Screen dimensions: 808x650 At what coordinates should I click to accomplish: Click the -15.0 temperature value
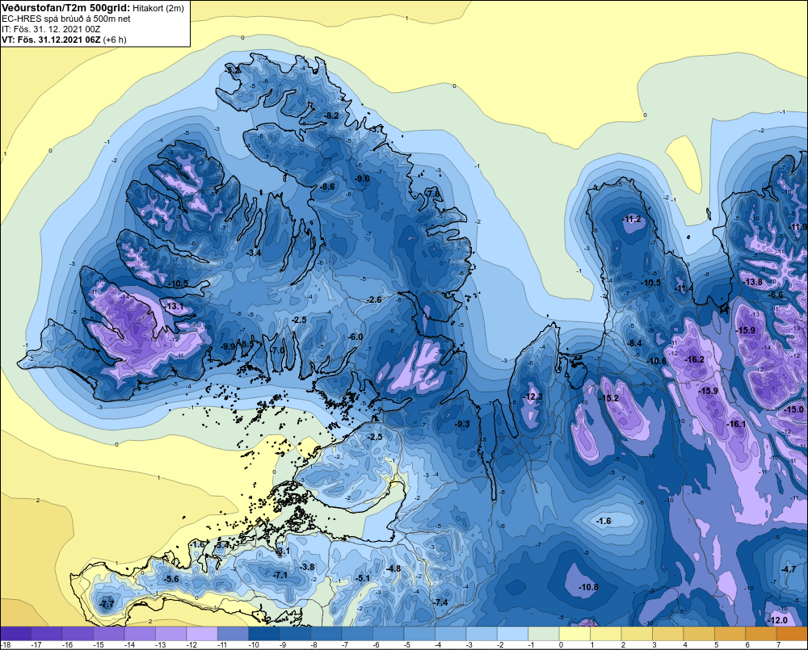click(x=794, y=409)
